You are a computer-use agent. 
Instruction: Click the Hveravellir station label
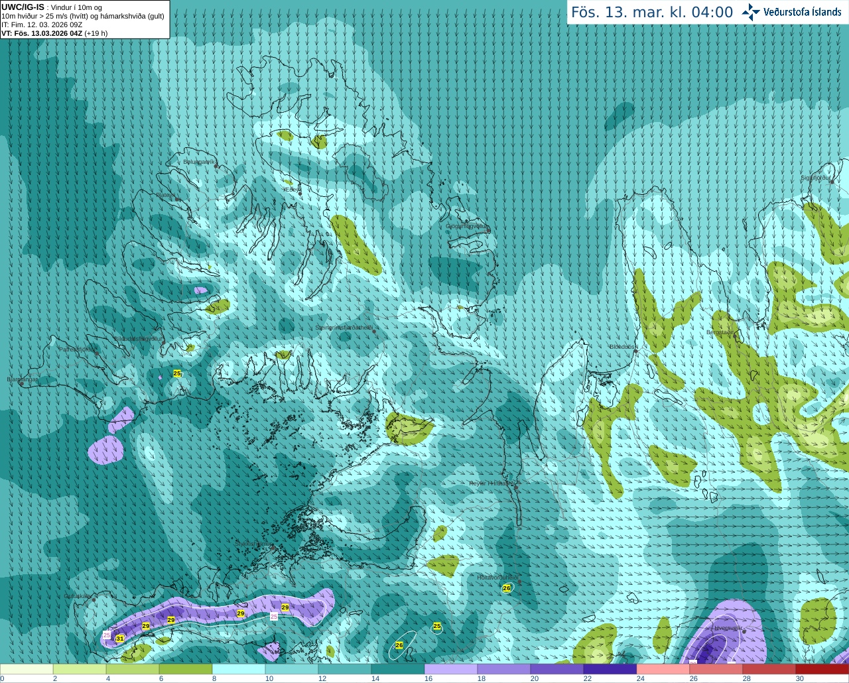(x=728, y=628)
